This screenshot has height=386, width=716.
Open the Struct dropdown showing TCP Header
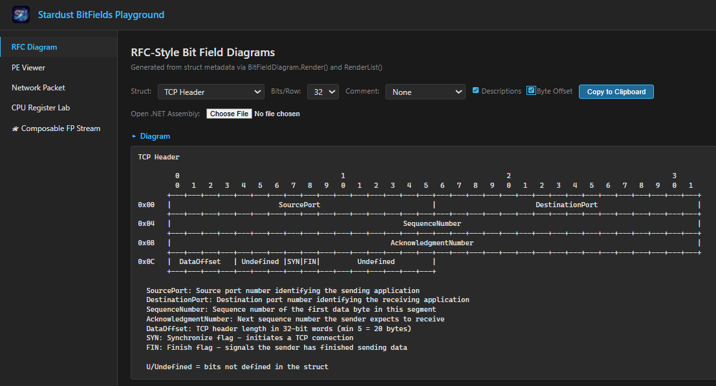tap(210, 92)
